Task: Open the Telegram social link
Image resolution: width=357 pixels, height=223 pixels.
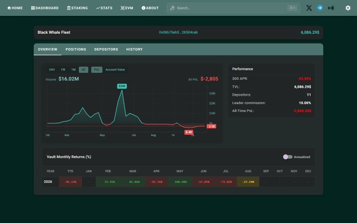Action: coord(320,8)
